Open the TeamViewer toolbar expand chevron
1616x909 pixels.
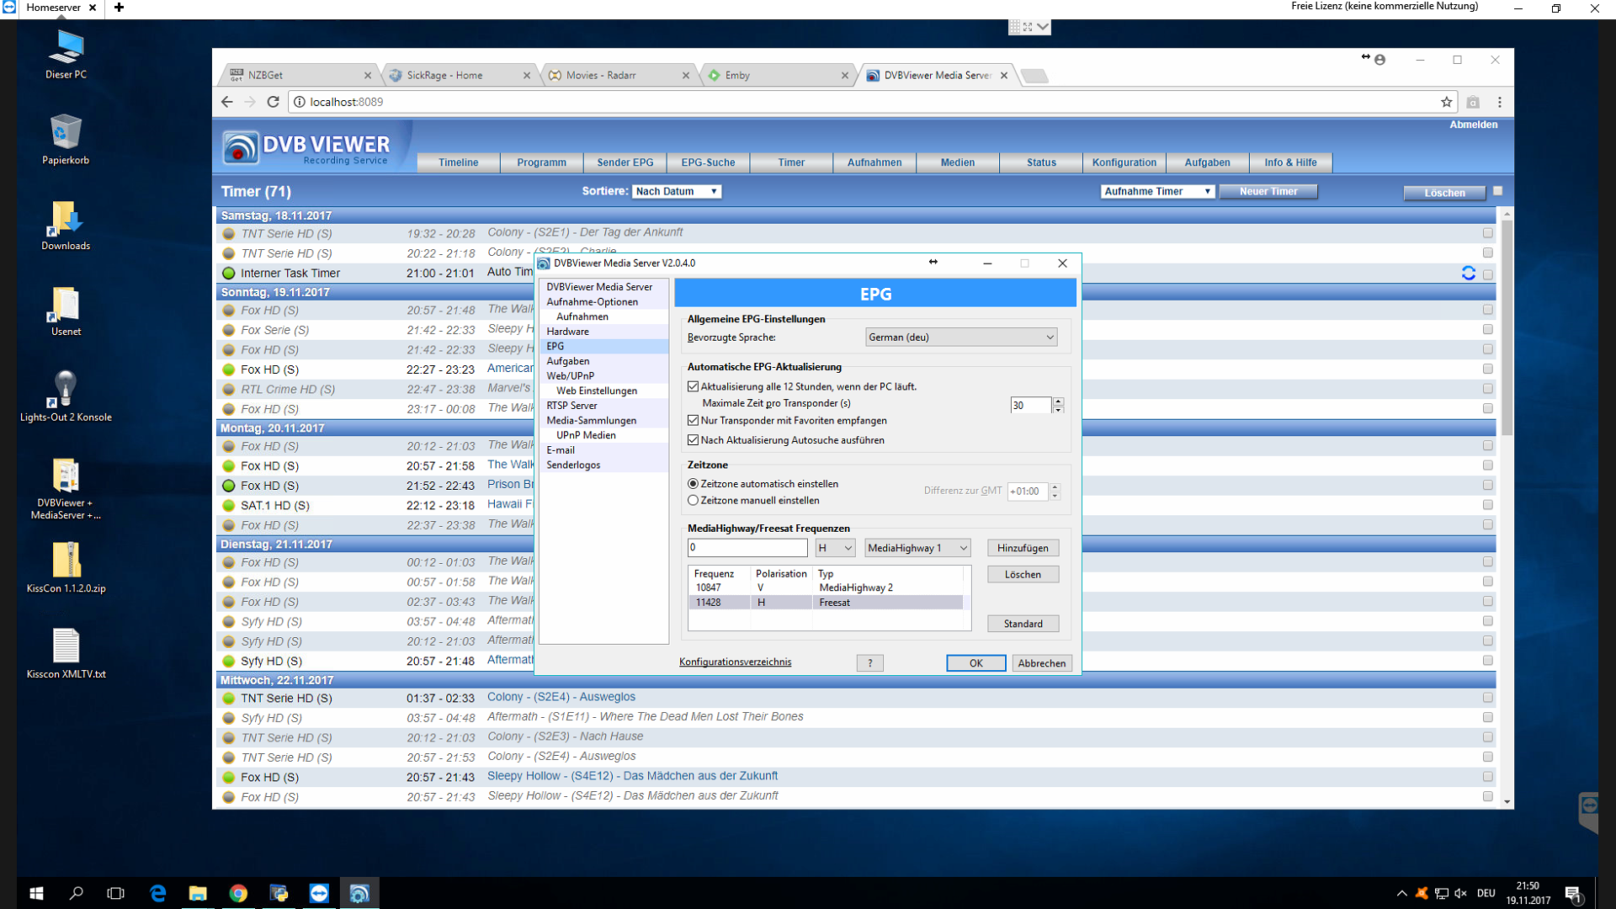click(x=1043, y=27)
